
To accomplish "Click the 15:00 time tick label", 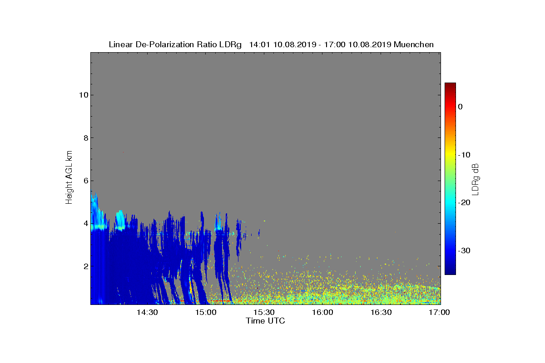I will point(206,313).
